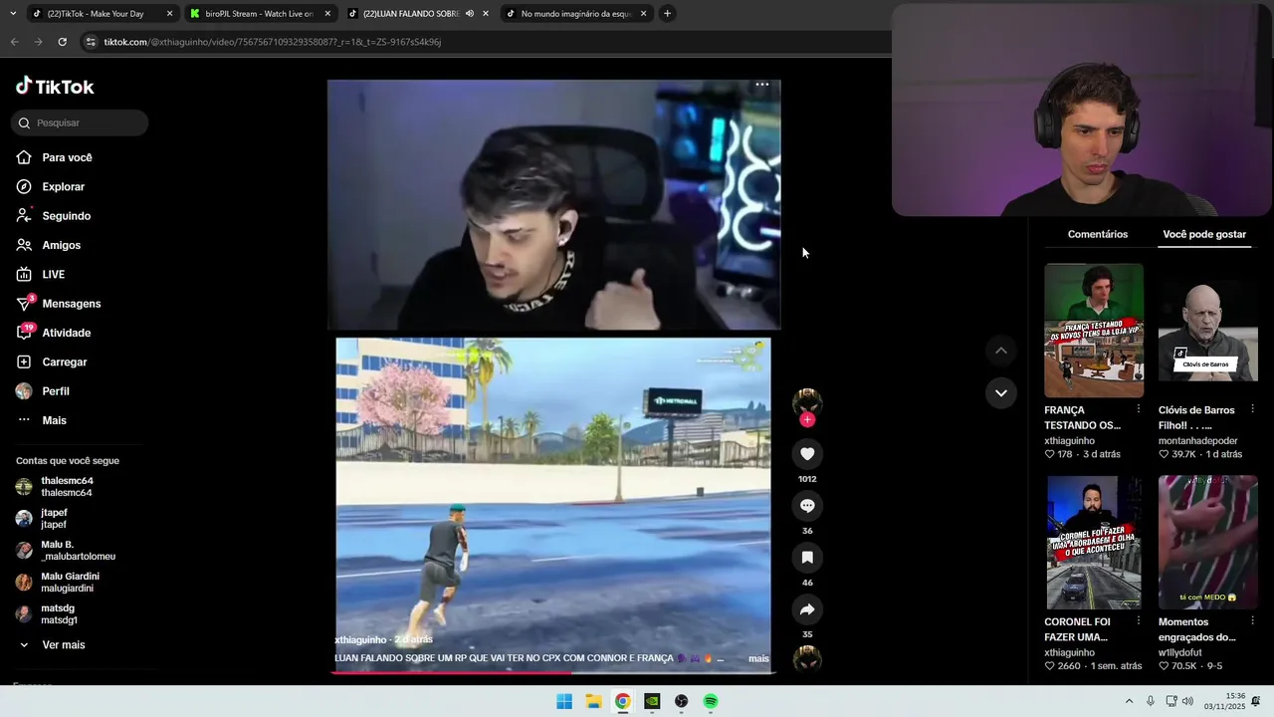The height and width of the screenshot is (717, 1274).
Task: Follow creator with red plus button
Action: 807,419
